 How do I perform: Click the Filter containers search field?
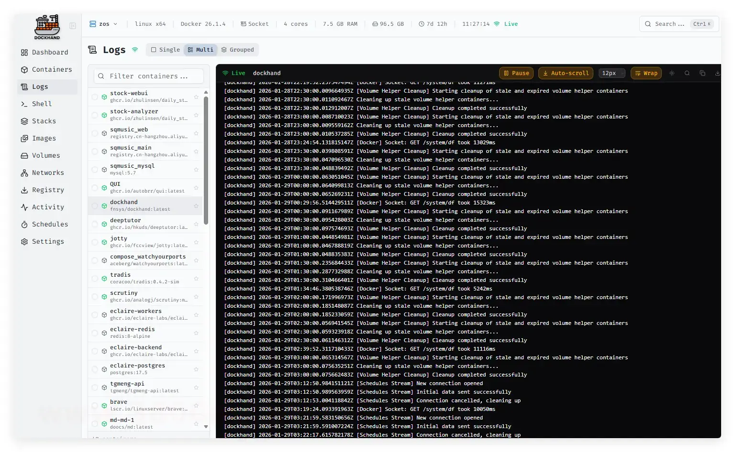(x=149, y=76)
